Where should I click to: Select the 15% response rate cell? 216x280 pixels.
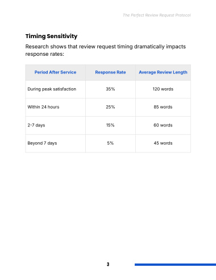pyautogui.click(x=110, y=125)
